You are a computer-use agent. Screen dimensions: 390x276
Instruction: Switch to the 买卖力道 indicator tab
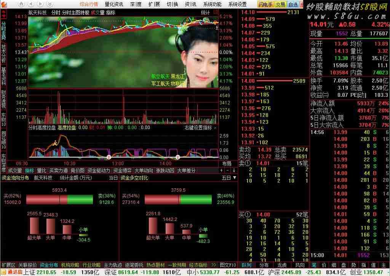[58, 170]
